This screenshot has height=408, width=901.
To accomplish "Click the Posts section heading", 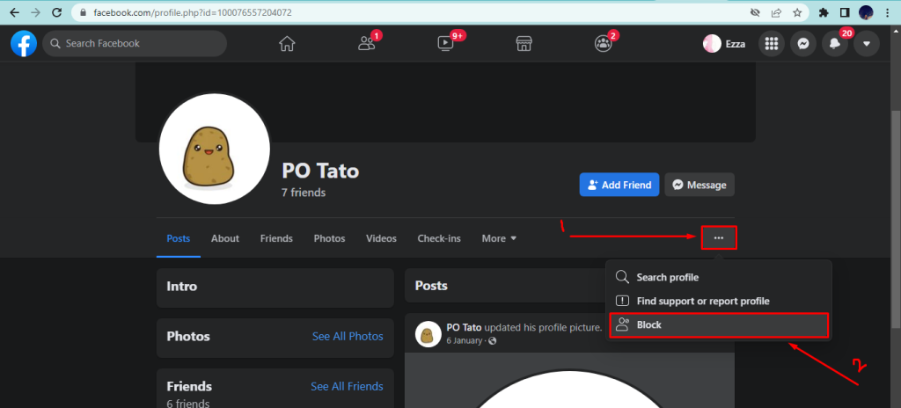I will [431, 286].
